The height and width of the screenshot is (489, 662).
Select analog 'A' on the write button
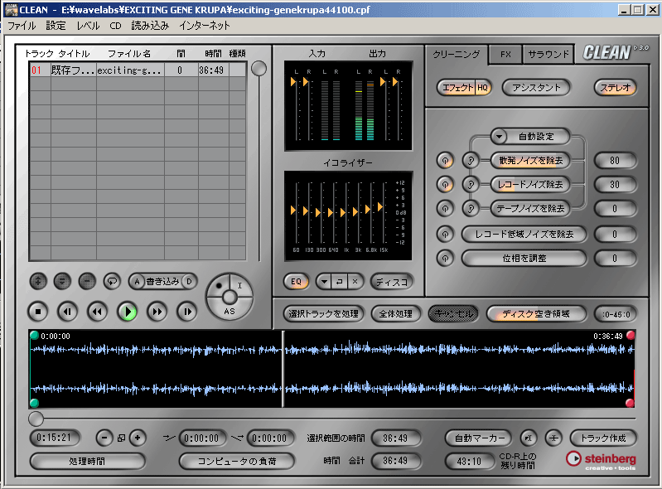point(137,282)
